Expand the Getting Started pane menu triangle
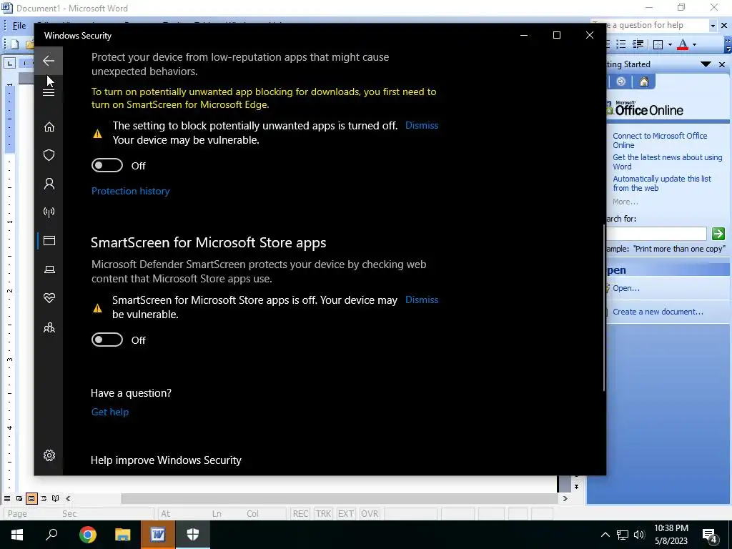Screen dimensions: 732x549 [706, 64]
